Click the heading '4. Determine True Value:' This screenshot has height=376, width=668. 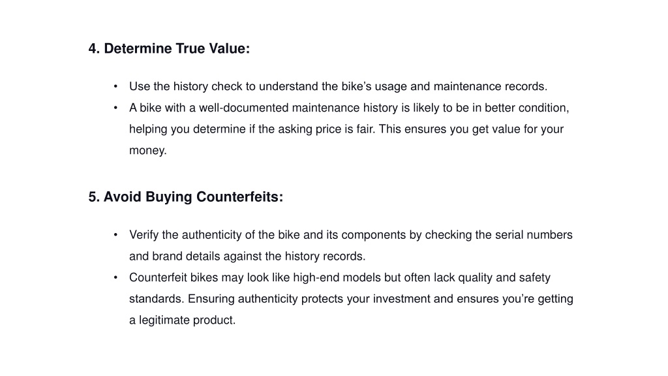(x=169, y=48)
